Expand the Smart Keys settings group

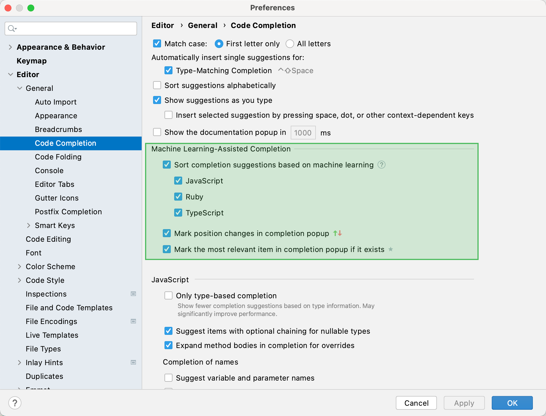[29, 225]
